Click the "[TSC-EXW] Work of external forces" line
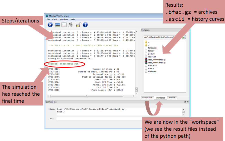225x141 pixels. (x=87, y=77)
